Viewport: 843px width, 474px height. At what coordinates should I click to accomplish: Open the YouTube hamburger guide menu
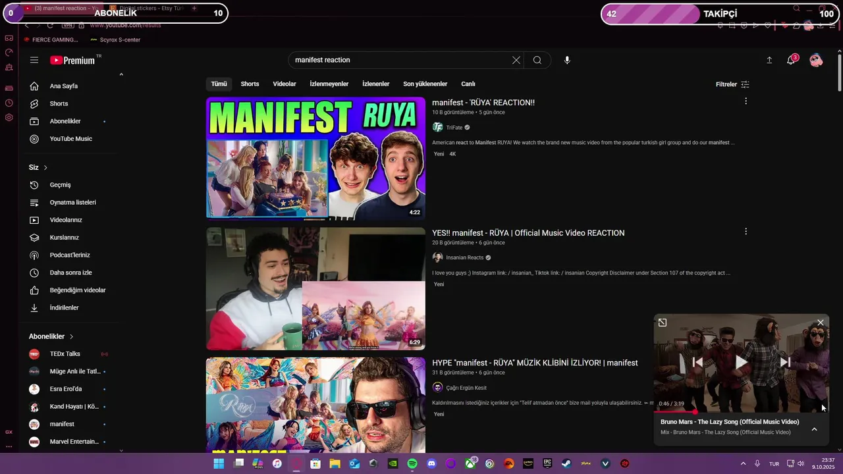click(x=34, y=60)
